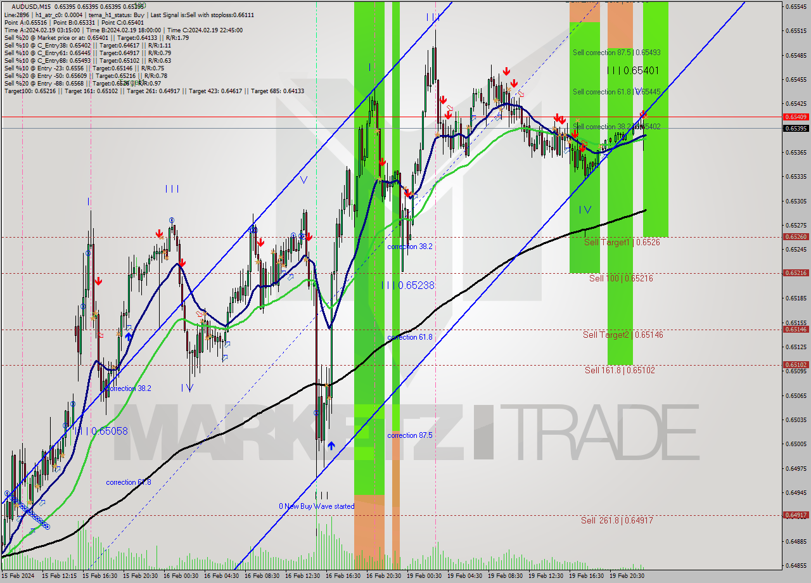Screen dimensions: 811x583
Task: Click the '15 Feb 2024' time axis label
Action: pyautogui.click(x=18, y=576)
